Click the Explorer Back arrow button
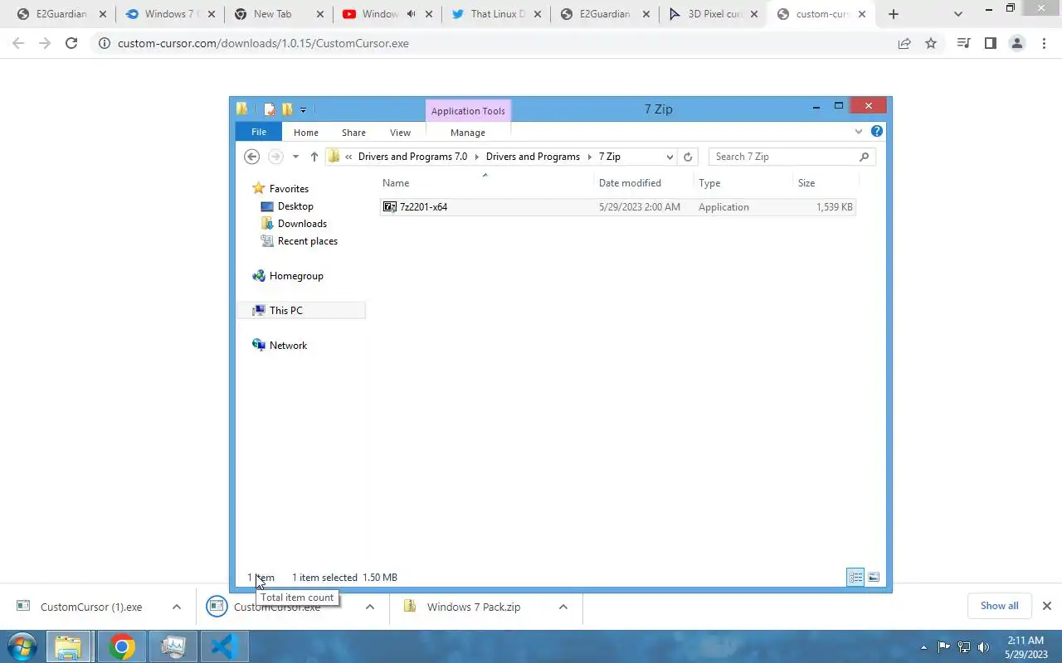1062x663 pixels. point(252,157)
